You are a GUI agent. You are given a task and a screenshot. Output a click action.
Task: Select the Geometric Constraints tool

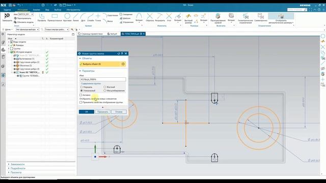[246, 18]
